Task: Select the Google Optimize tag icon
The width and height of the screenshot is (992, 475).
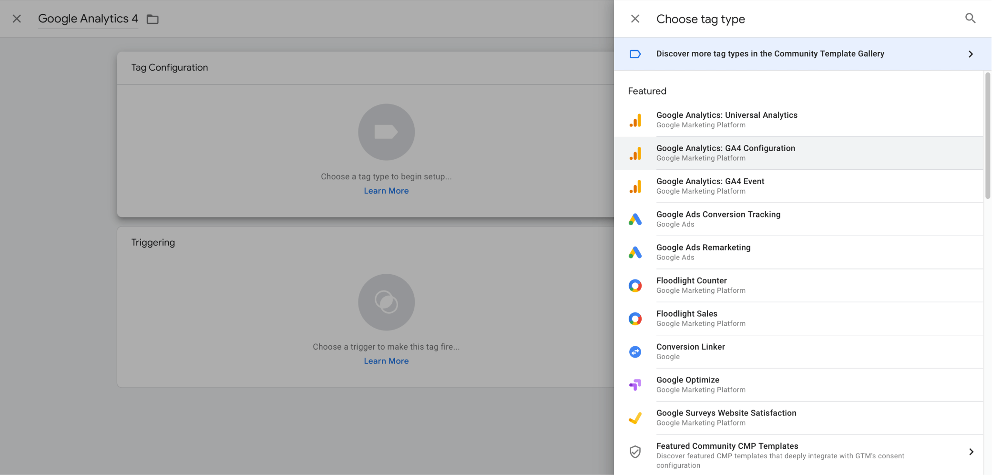Action: click(635, 384)
